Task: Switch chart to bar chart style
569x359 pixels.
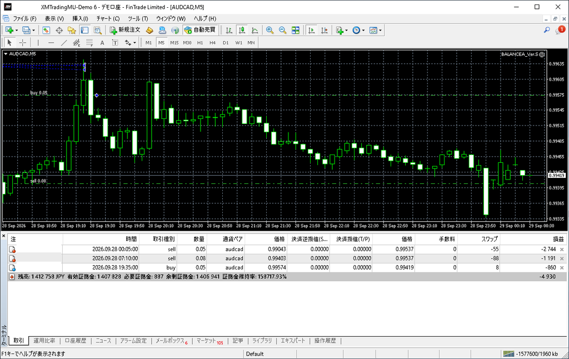Action: tap(229, 30)
